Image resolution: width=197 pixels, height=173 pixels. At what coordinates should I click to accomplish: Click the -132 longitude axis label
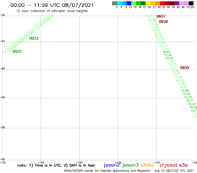[x=41, y=162]
